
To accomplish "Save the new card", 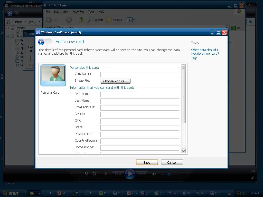I will click(x=147, y=162).
